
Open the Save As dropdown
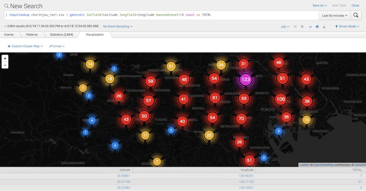click(x=320, y=5)
